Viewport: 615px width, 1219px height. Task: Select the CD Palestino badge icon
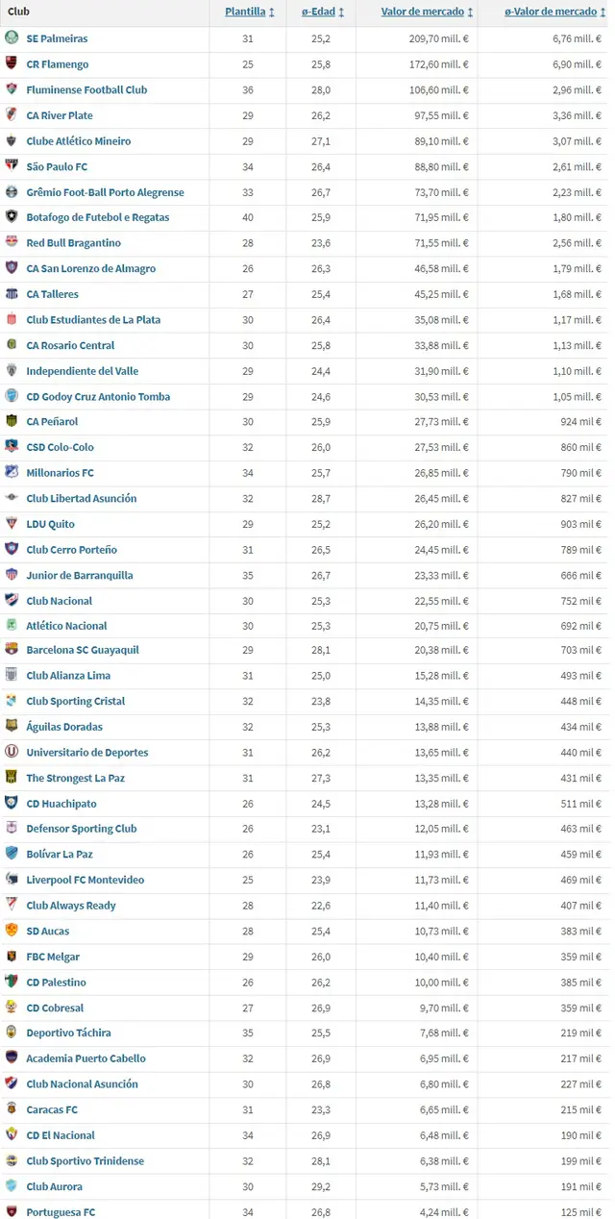tap(12, 983)
